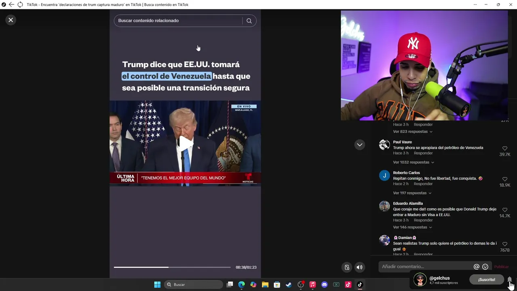Image resolution: width=517 pixels, height=291 pixels.
Task: Open the emoji picker in the comment box
Action: (485, 267)
